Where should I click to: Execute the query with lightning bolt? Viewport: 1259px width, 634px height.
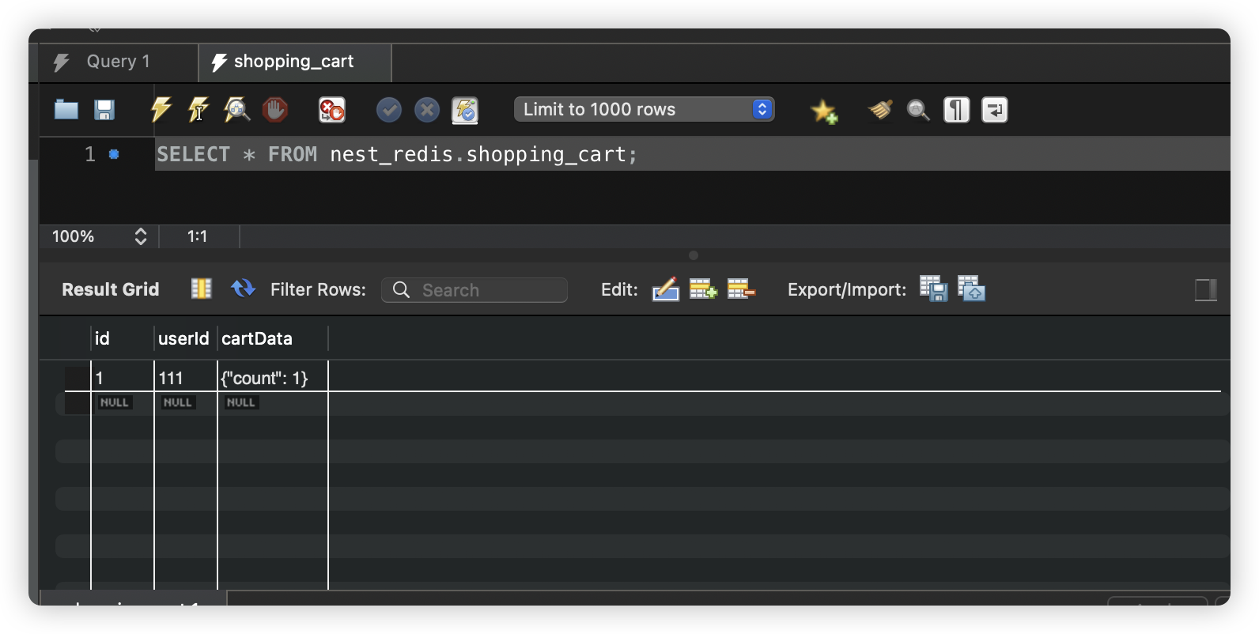pyautogui.click(x=161, y=110)
